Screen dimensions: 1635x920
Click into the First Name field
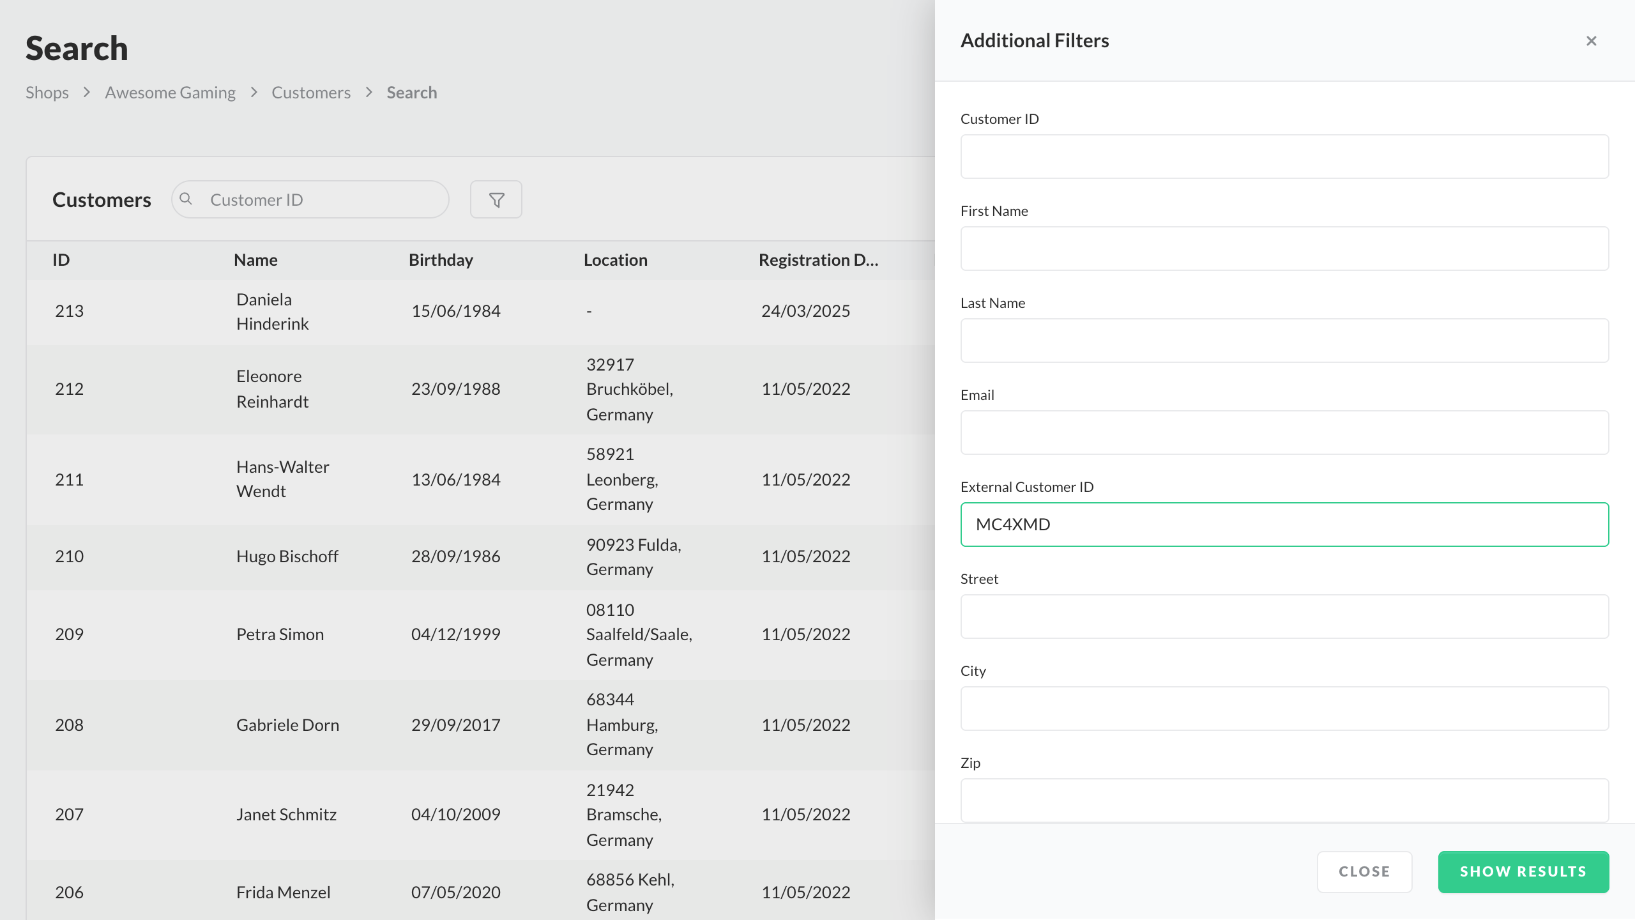pos(1284,249)
